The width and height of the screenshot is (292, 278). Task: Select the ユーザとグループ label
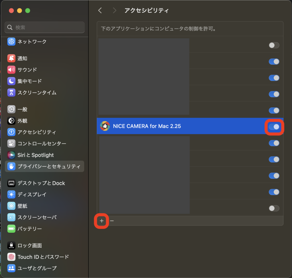37,268
